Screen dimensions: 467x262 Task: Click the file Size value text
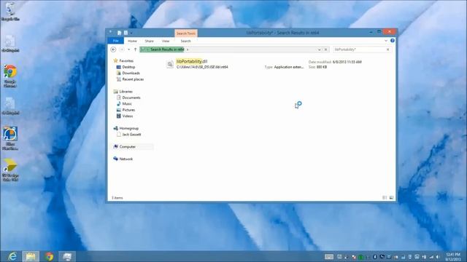[322, 67]
